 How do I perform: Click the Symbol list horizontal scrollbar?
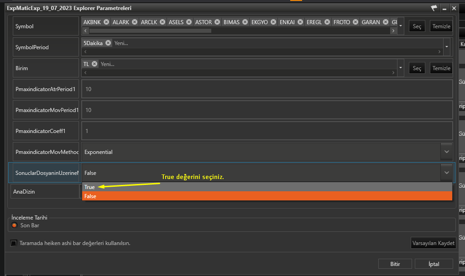click(x=150, y=31)
